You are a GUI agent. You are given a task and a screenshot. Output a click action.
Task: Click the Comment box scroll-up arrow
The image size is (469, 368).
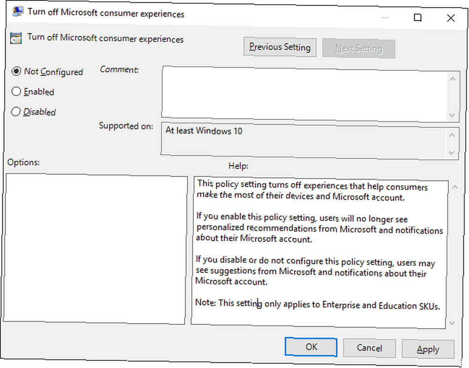(x=453, y=79)
